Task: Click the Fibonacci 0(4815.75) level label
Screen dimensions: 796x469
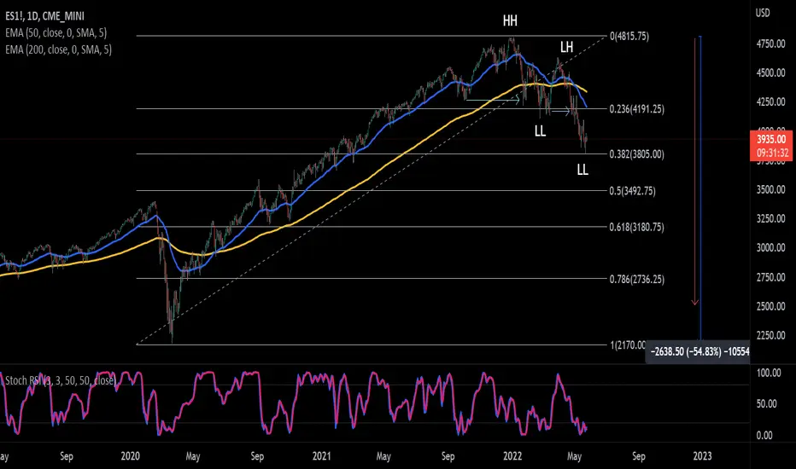Action: point(629,37)
